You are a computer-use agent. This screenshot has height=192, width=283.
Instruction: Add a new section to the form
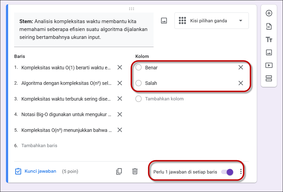tap(269, 79)
